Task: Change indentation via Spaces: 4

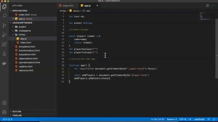Action: [172, 119]
